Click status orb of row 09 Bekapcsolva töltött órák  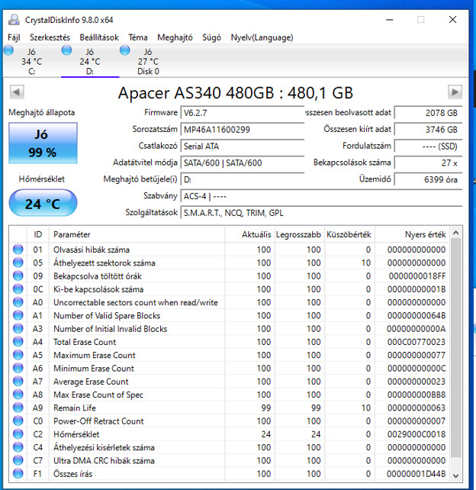click(x=18, y=276)
